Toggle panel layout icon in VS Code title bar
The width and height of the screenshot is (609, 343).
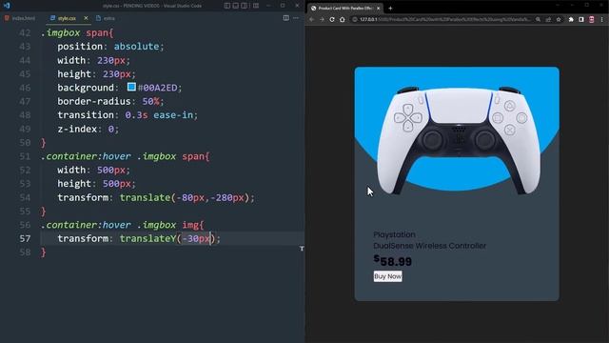tap(236, 6)
